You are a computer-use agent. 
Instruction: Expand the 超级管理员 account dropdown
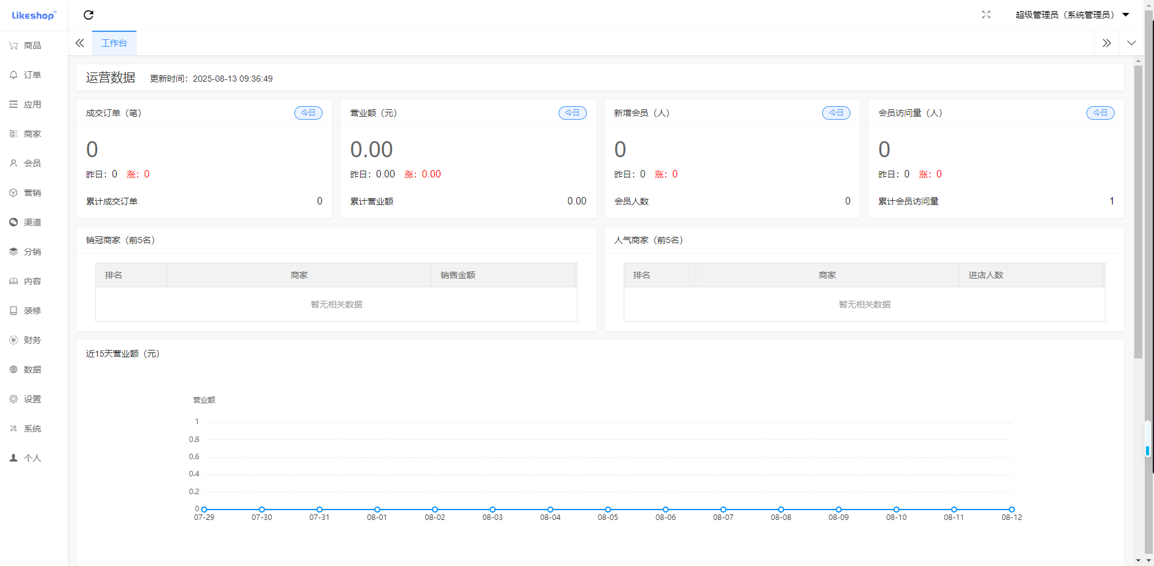tap(1072, 15)
